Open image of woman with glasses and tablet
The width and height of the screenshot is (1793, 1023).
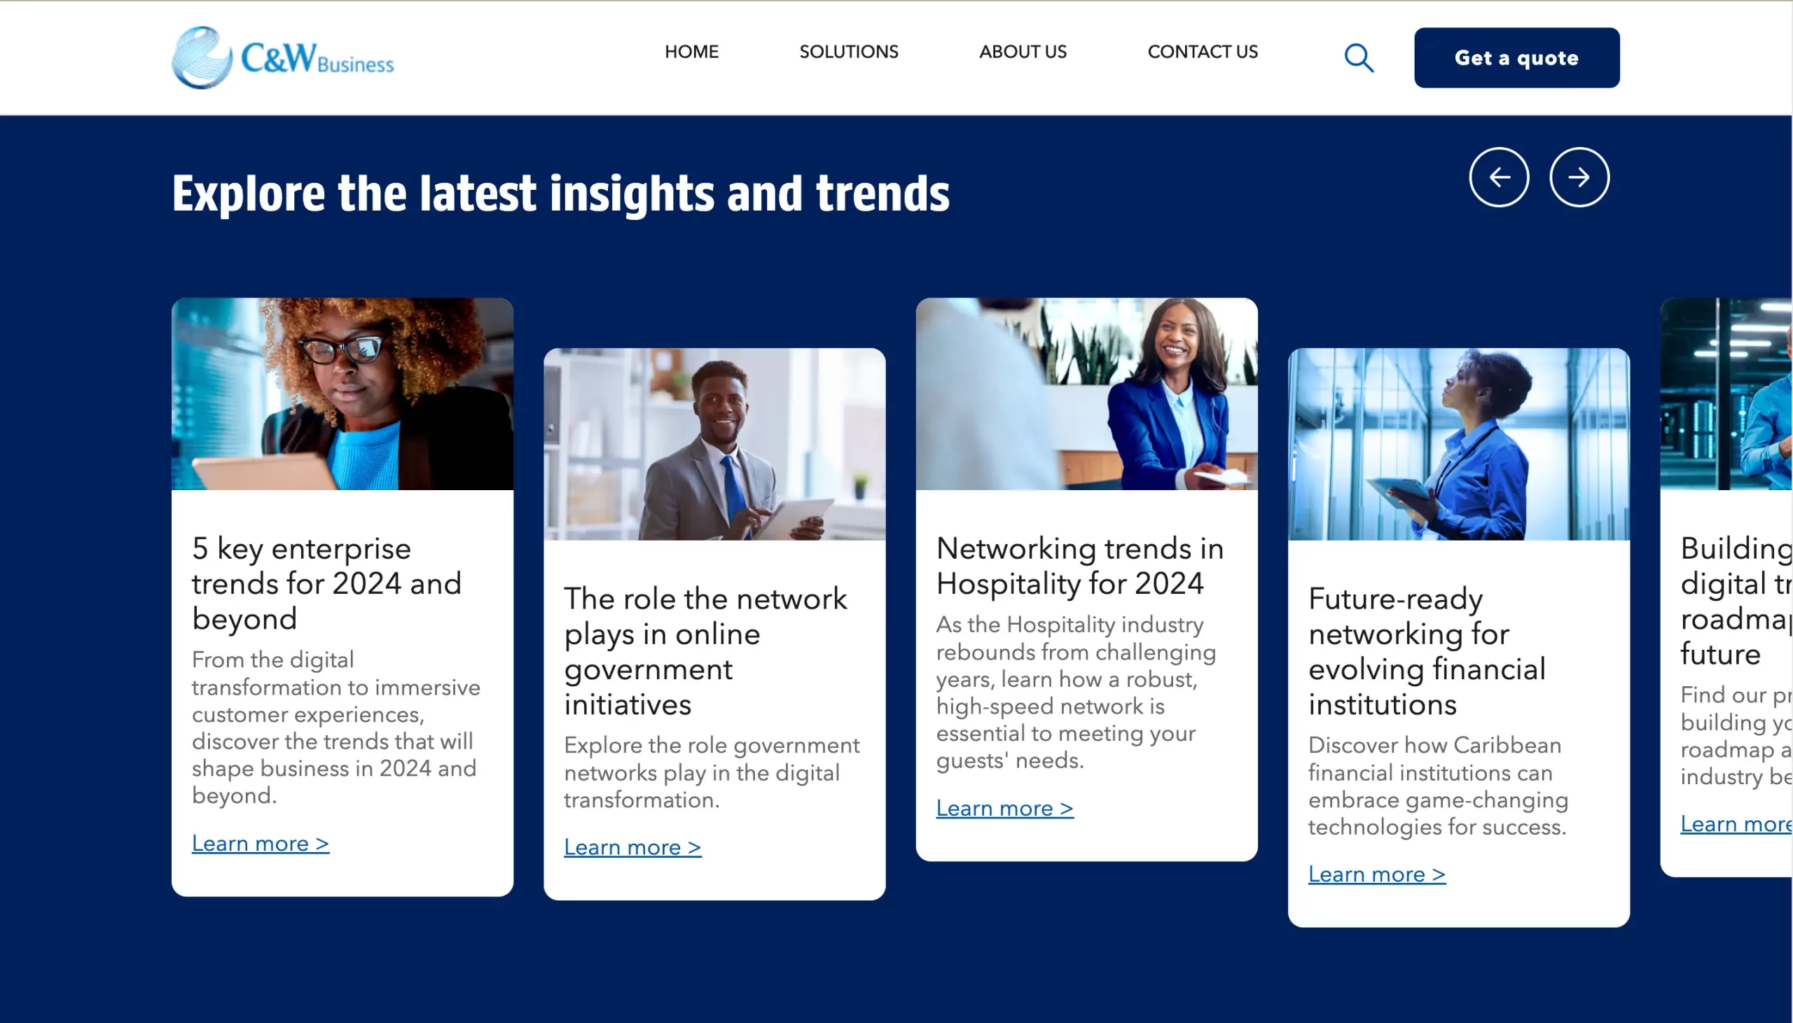(x=342, y=394)
